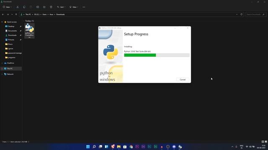Image resolution: width=268 pixels, height=150 pixels.
Task: Open the Adobe After Effects taskbar icon
Action: click(143, 147)
